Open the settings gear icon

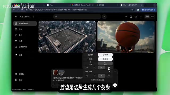click(x=136, y=17)
